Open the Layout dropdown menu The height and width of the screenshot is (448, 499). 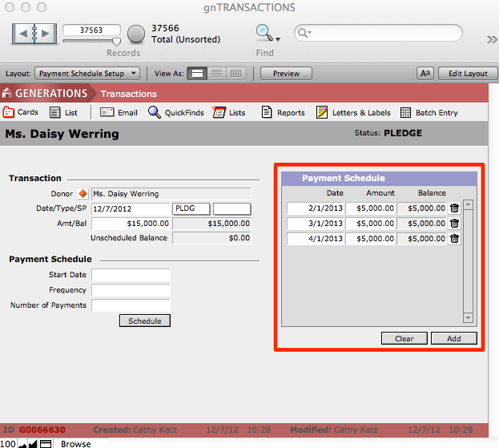[88, 73]
